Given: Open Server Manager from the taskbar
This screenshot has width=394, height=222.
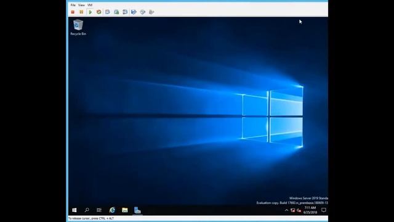Looking at the screenshot, I should 137,210.
